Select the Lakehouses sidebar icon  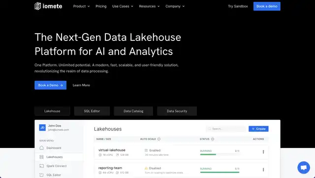[41, 157]
